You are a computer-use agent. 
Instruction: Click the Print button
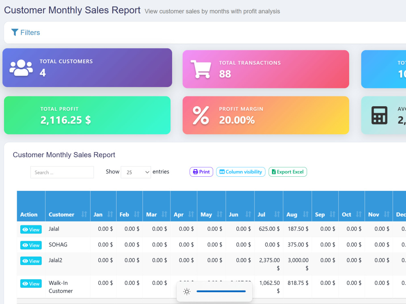[201, 172]
